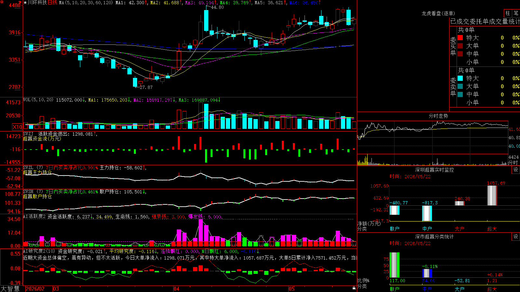Click the 散户 bar labeled -480.77
The image size is (520, 292).
click(x=395, y=210)
